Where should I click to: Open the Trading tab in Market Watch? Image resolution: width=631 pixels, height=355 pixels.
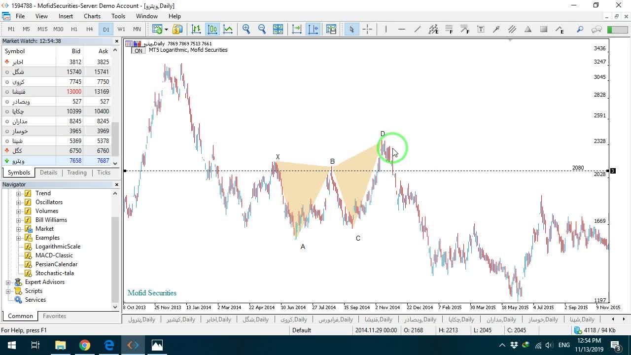[x=77, y=173]
